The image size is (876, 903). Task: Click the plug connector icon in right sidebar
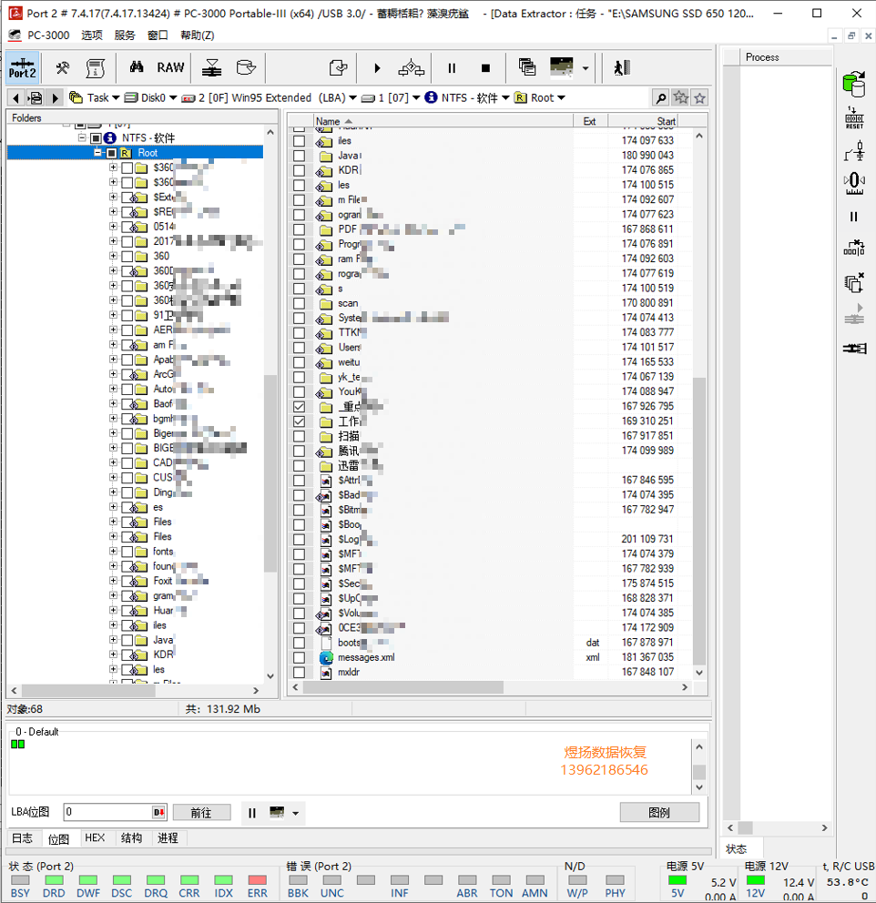854,349
